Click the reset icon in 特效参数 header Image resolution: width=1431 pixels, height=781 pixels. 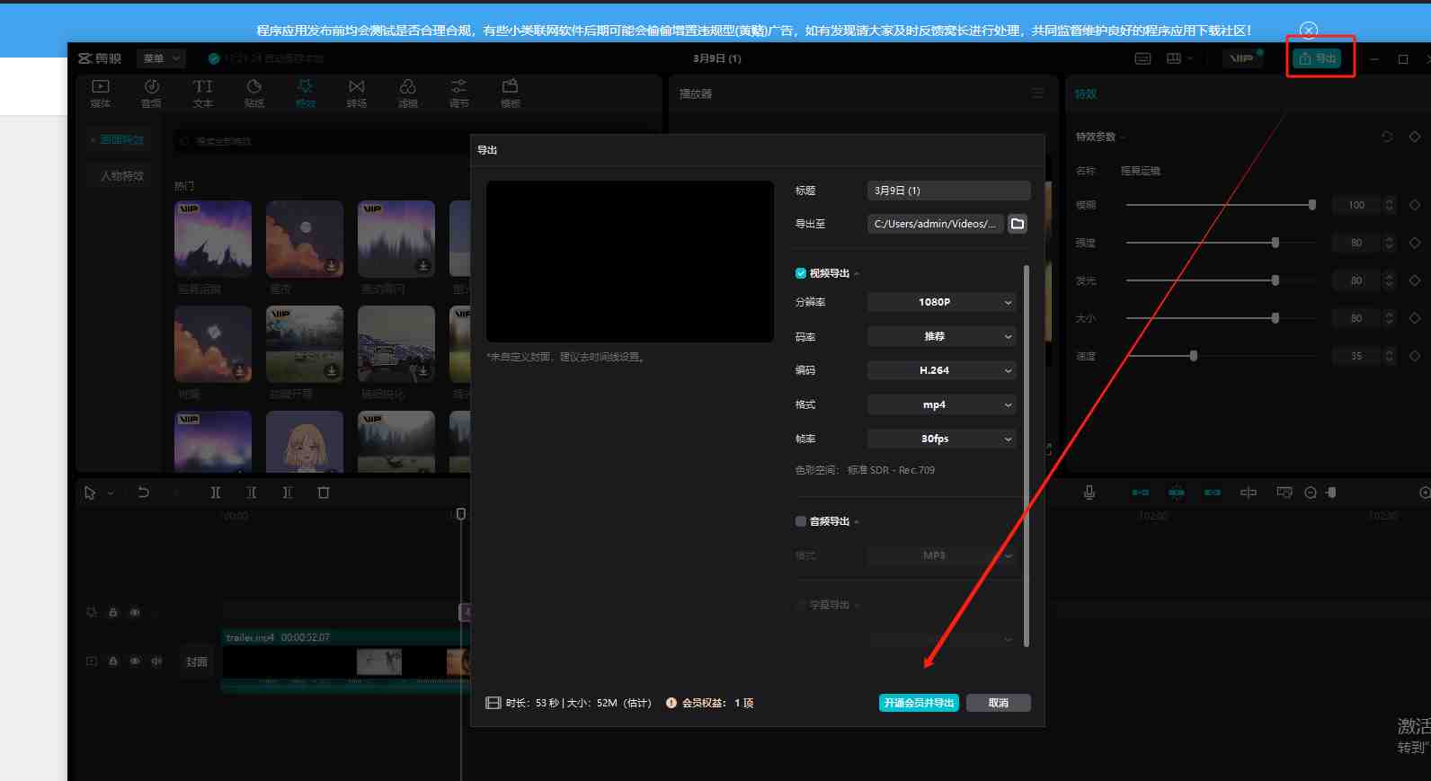point(1387,137)
